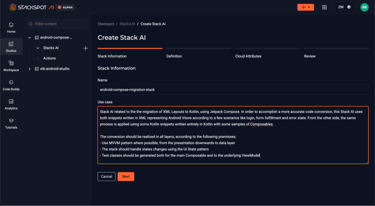375x206 pixels.
Task: Click the Use case label
Action: (x=105, y=102)
